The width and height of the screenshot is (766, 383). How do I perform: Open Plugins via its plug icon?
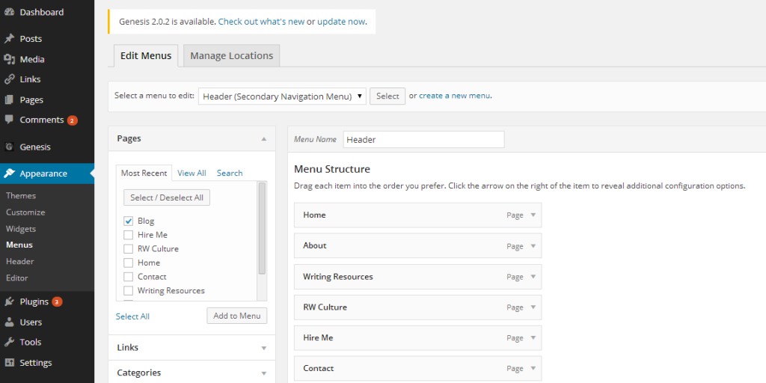tap(9, 302)
